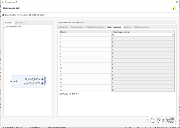Click the M_AXIS_PHASE port label
Screen dimensions: 180x128
pyautogui.click(x=32, y=83)
